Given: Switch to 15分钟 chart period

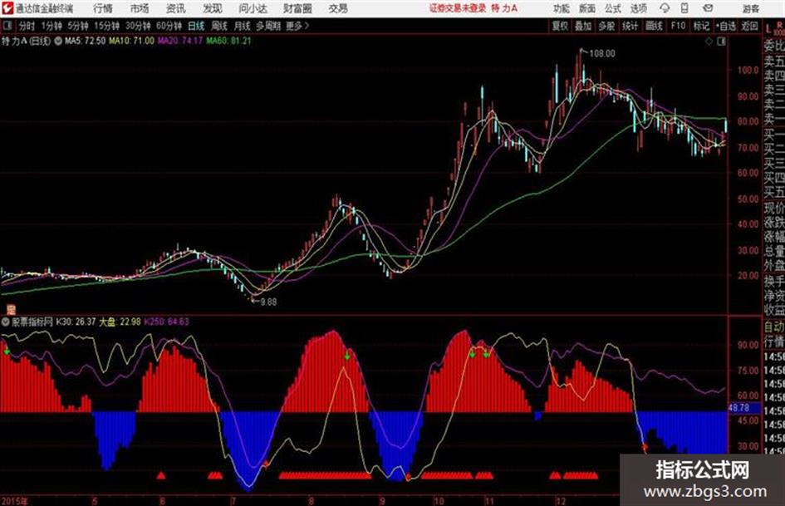Looking at the screenshot, I should 107,26.
